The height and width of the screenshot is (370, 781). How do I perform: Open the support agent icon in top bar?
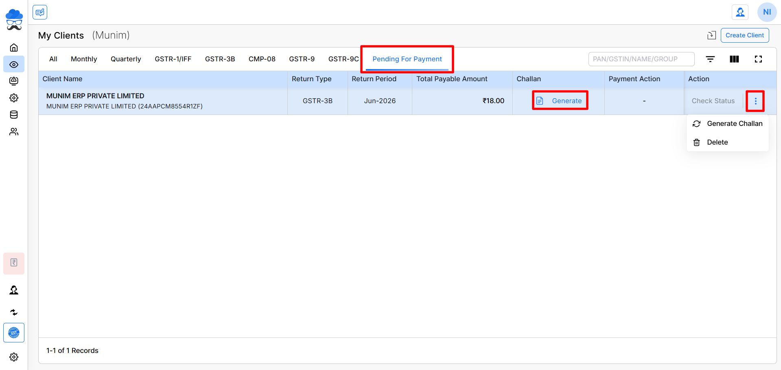(740, 12)
